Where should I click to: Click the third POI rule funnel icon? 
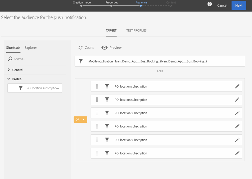pyautogui.click(x=107, y=113)
